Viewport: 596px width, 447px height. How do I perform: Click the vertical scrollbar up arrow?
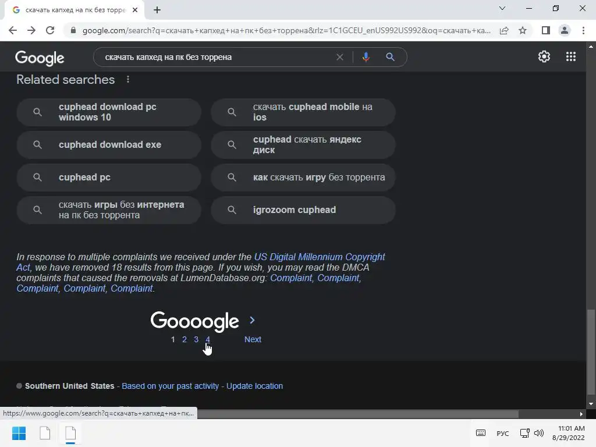tap(591, 47)
